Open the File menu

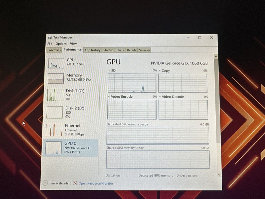[50, 44]
